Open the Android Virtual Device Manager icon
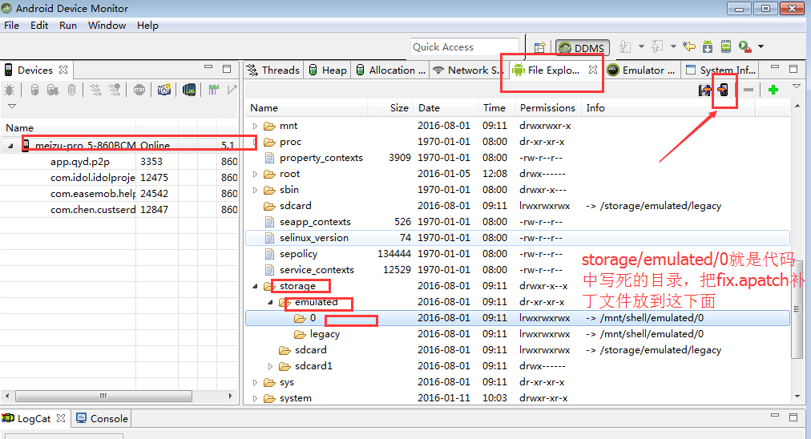This screenshot has height=439, width=811. point(726,46)
